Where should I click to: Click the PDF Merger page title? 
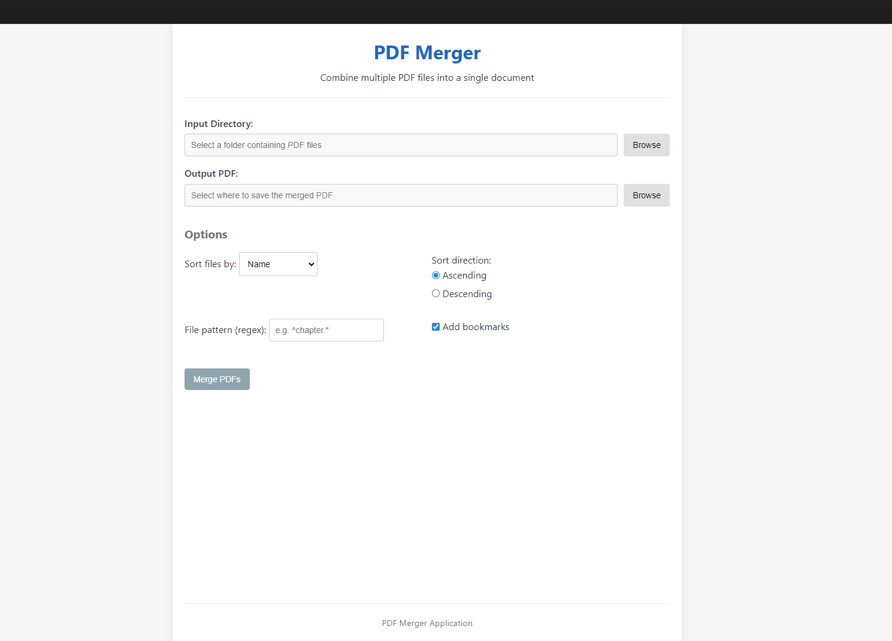[x=427, y=53]
